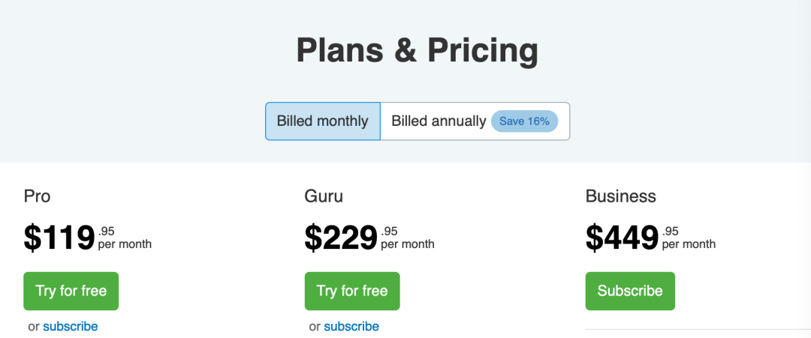This screenshot has width=811, height=338.
Task: Select the Pro plan title
Action: tap(38, 196)
